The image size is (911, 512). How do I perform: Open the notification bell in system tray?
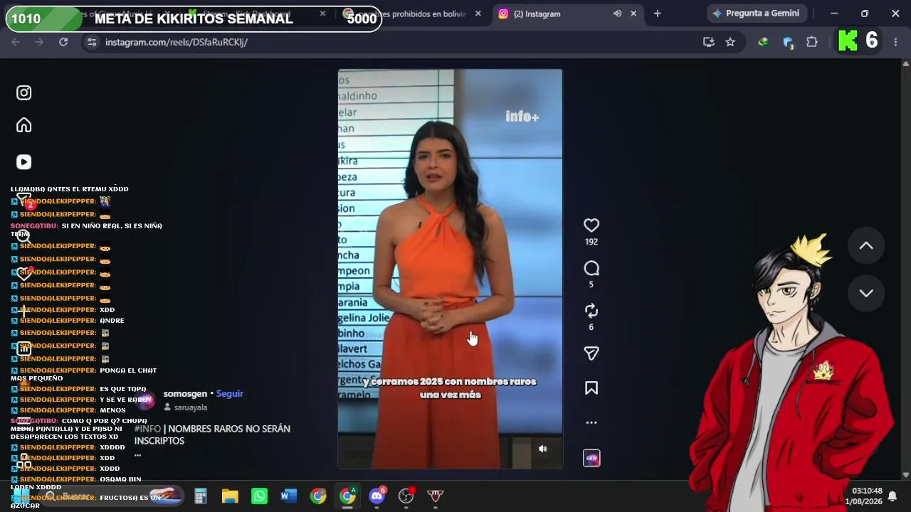pos(892,496)
